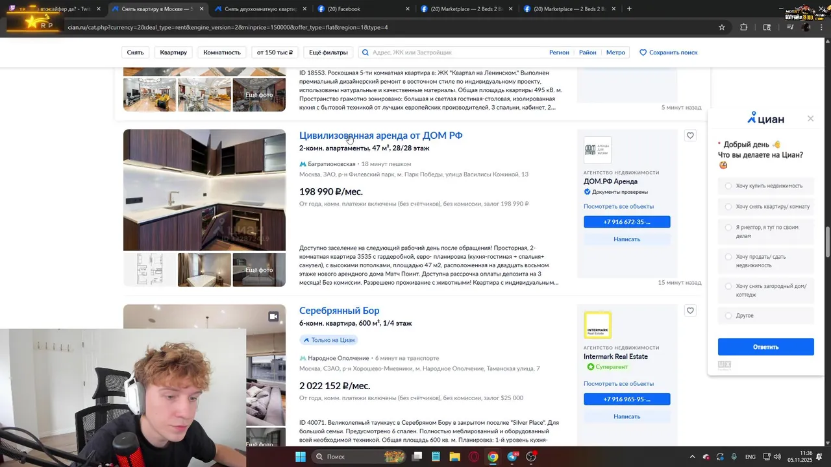Add ДОМ РФ listing to favorites (heart icon)
The width and height of the screenshot is (831, 467).
click(690, 136)
